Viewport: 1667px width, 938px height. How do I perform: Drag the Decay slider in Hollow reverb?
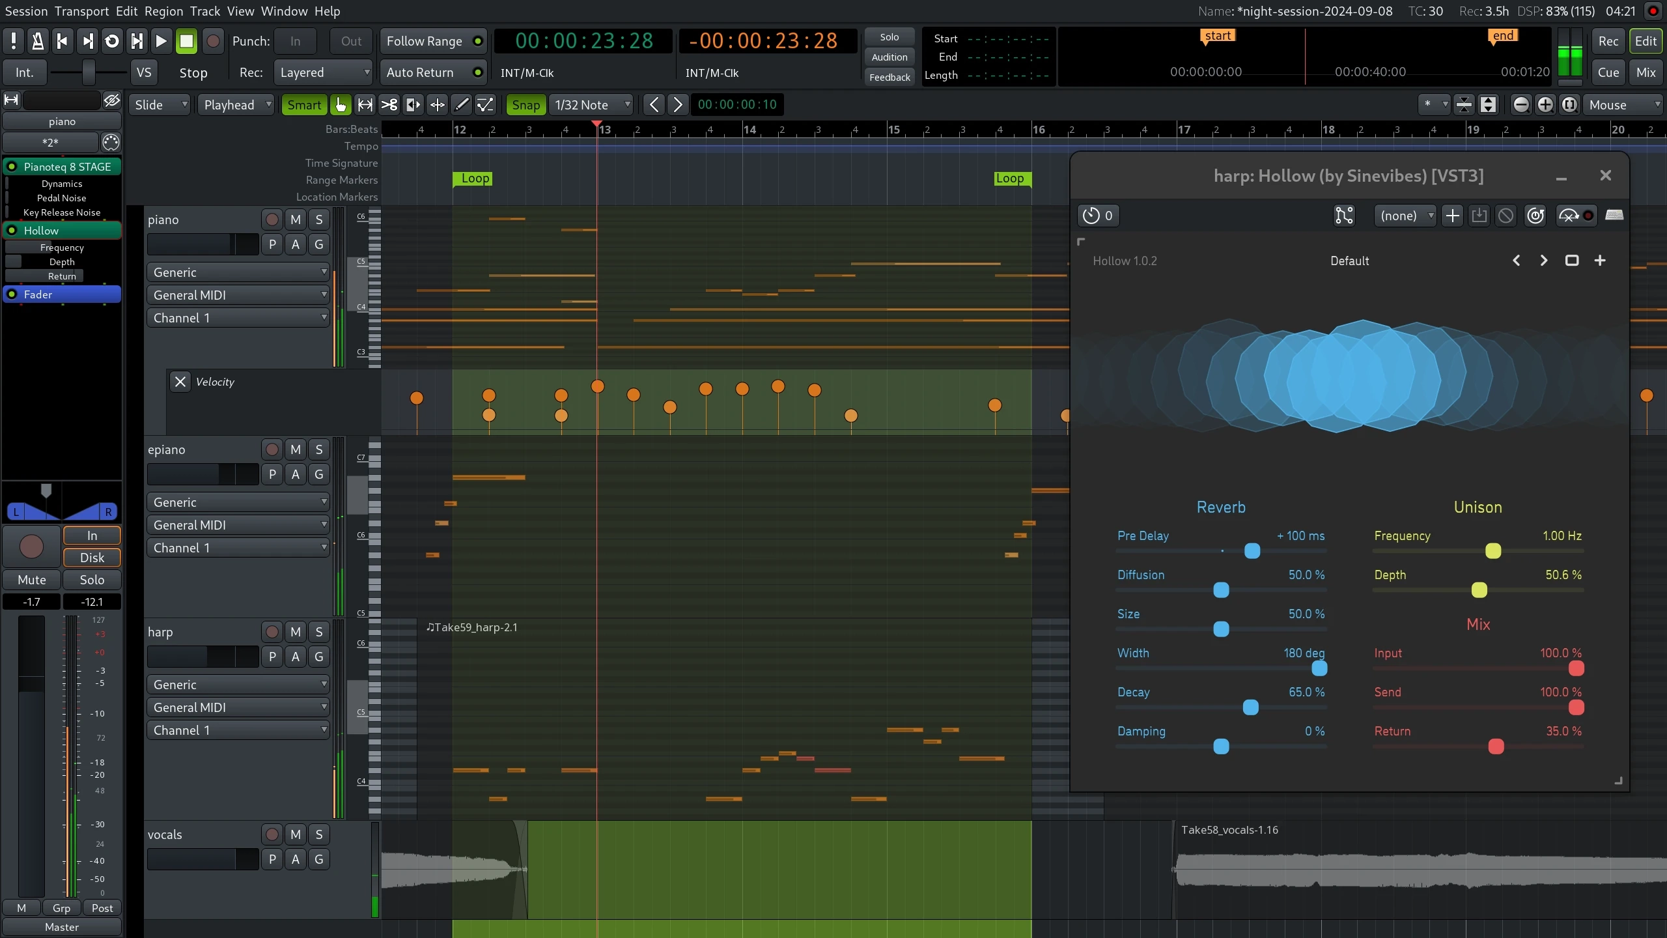click(1252, 707)
